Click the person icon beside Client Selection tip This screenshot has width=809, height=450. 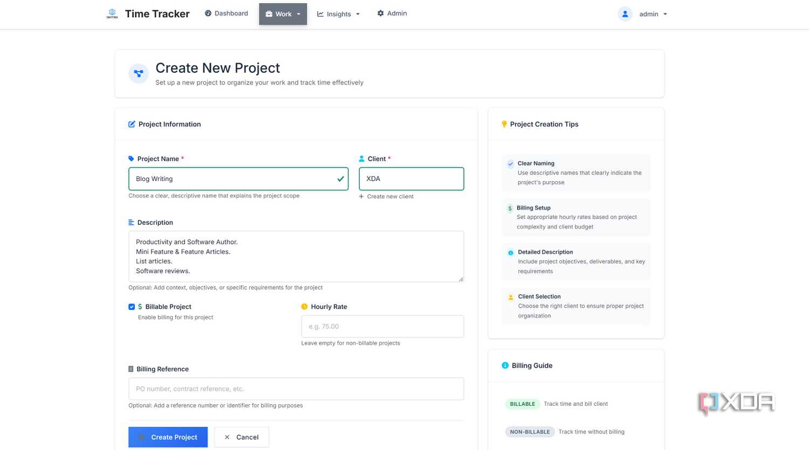click(511, 297)
